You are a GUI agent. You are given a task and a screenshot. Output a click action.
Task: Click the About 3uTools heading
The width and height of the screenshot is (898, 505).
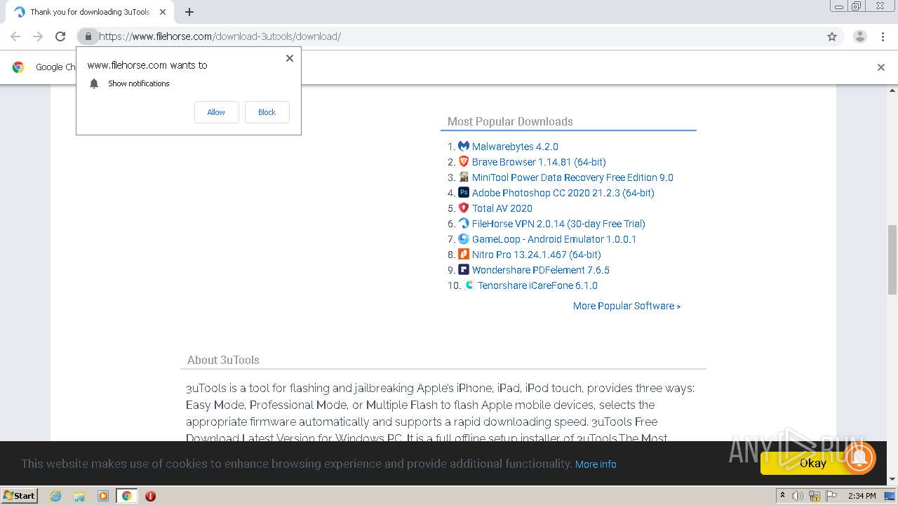[x=223, y=360]
